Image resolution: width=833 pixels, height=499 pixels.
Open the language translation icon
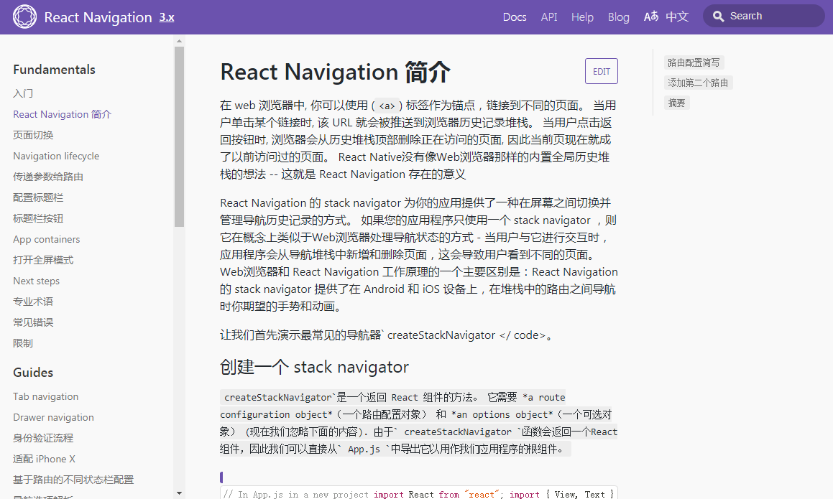(650, 17)
